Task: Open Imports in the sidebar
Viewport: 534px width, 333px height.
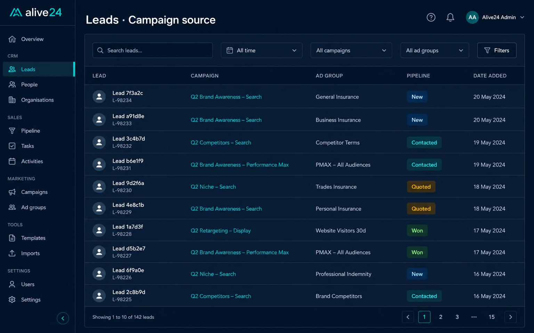Action: (x=38, y=253)
